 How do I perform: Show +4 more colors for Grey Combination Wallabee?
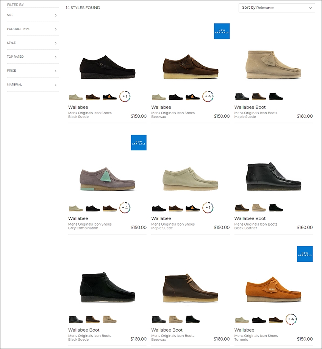125,208
